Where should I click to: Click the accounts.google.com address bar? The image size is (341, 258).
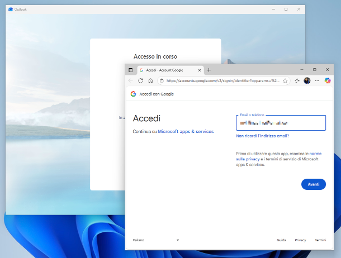point(222,81)
